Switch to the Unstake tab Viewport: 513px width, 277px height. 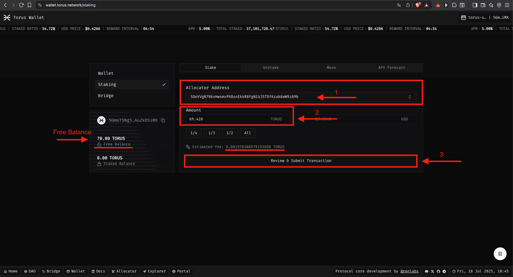(271, 68)
